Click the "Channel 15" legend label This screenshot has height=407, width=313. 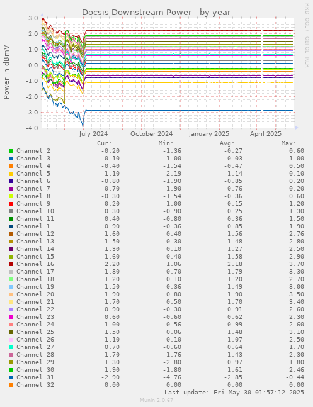35,257
